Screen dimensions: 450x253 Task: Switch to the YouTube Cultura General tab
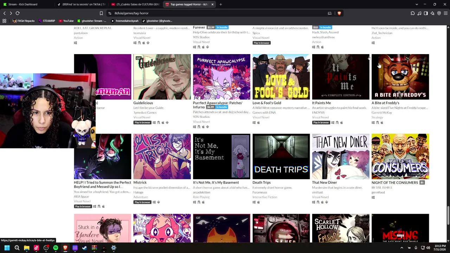tap(135, 4)
